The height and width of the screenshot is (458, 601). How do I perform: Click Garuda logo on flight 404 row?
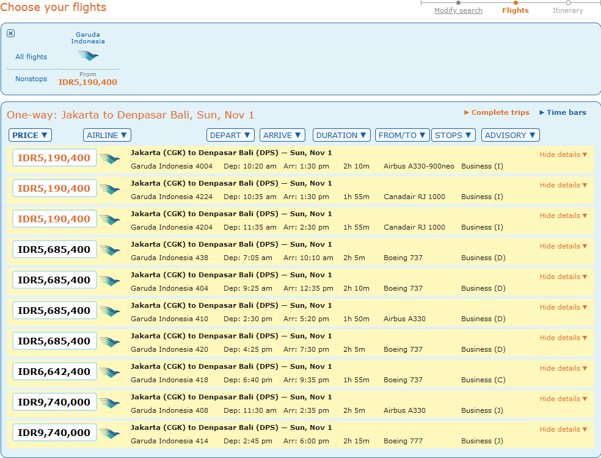pyautogui.click(x=109, y=280)
